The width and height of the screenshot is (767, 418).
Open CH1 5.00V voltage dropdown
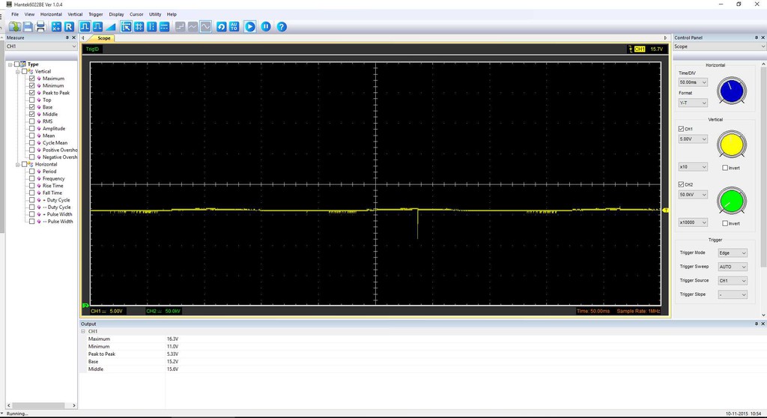click(693, 139)
